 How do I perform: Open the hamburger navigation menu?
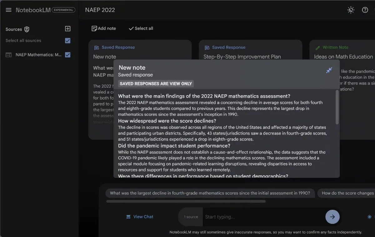8,10
